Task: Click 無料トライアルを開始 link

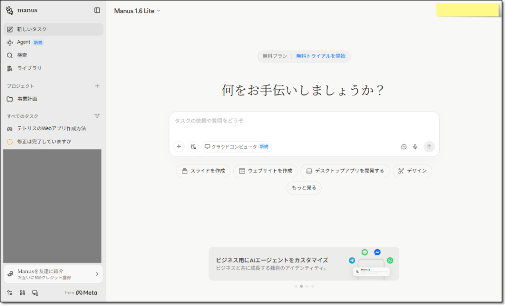Action: point(321,56)
